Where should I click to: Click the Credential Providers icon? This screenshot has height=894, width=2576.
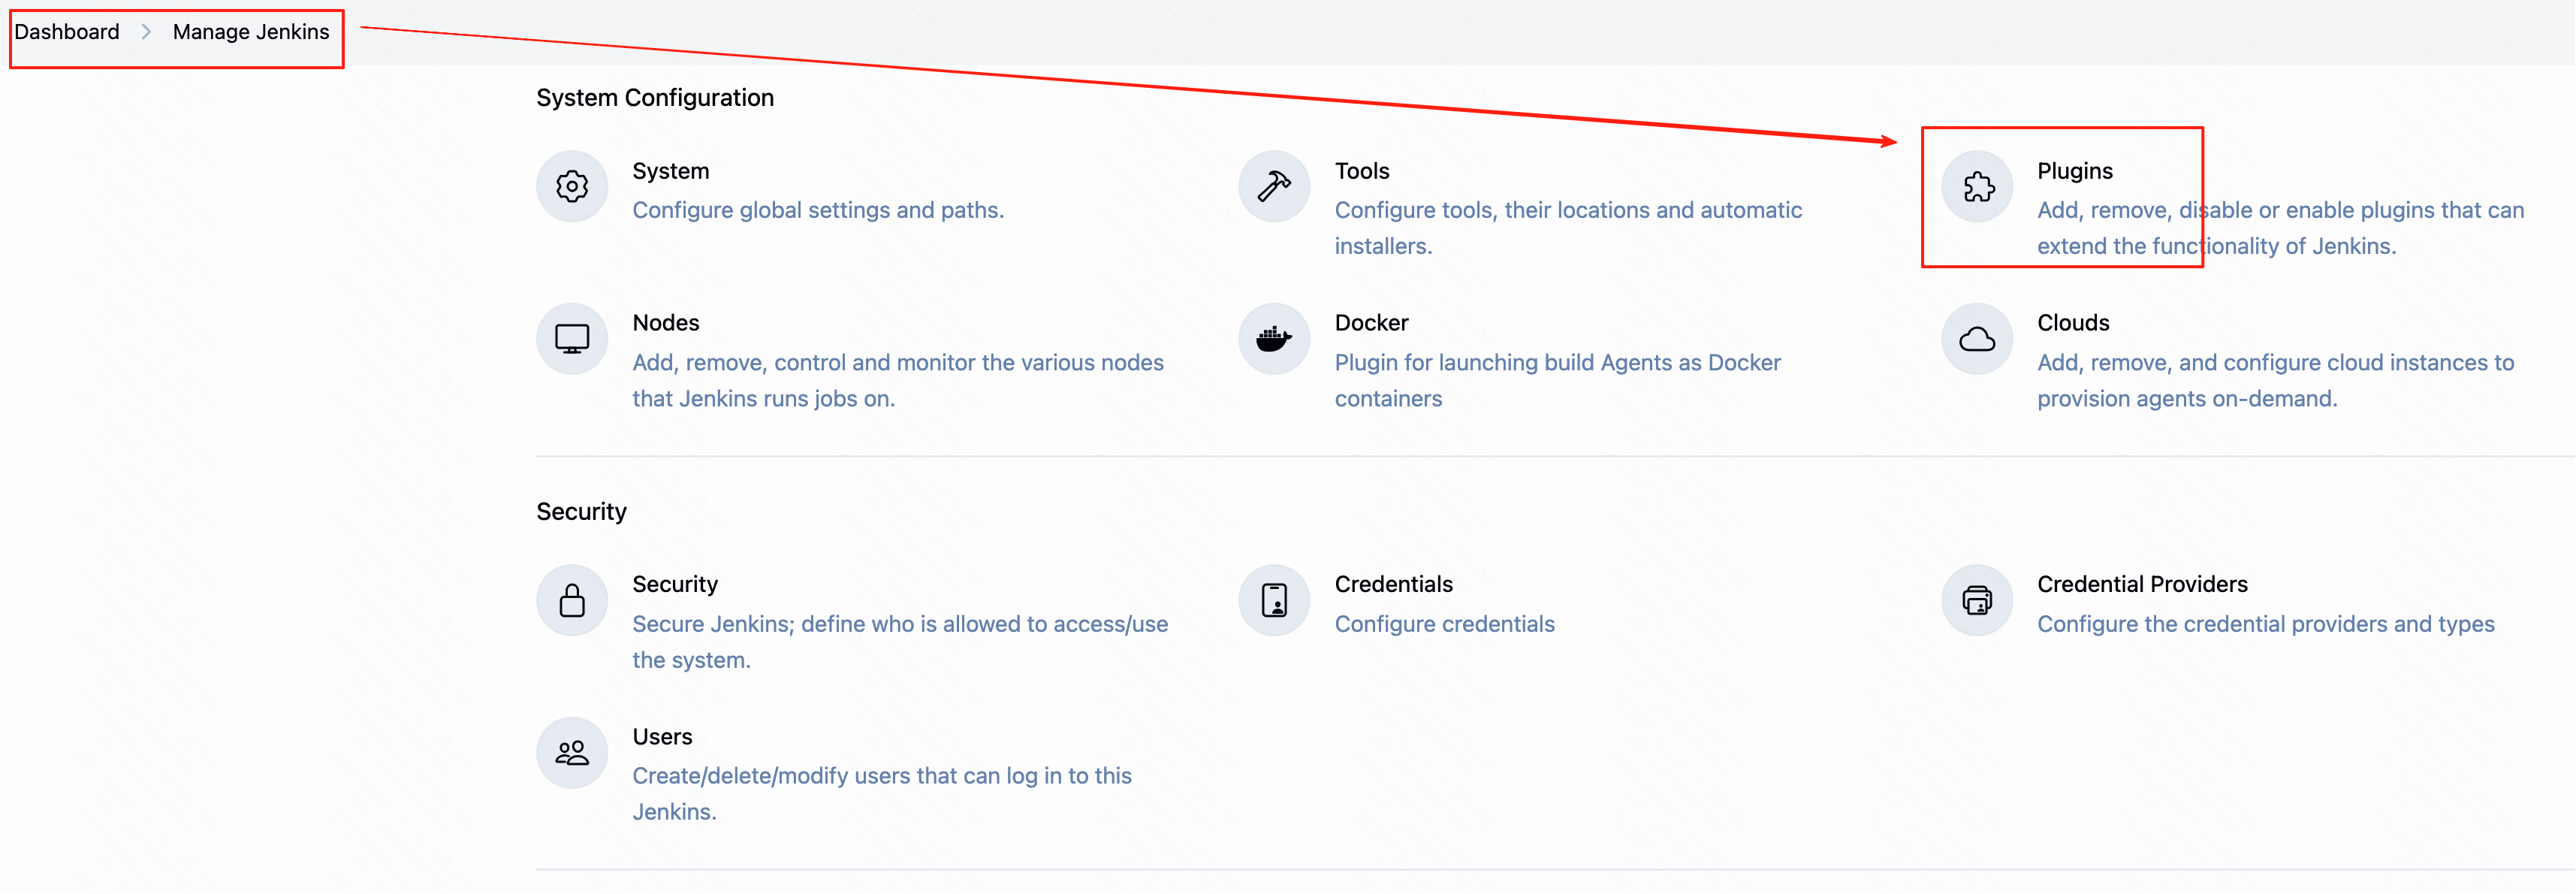click(1977, 601)
